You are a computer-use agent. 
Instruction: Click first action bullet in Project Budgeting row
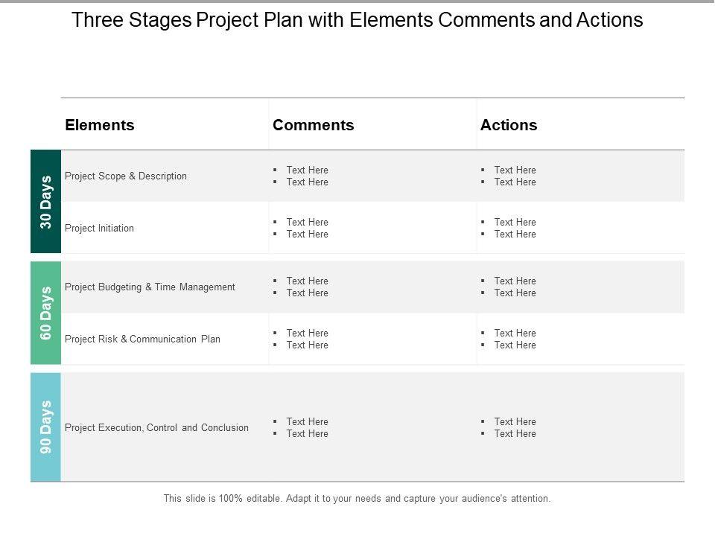click(515, 281)
